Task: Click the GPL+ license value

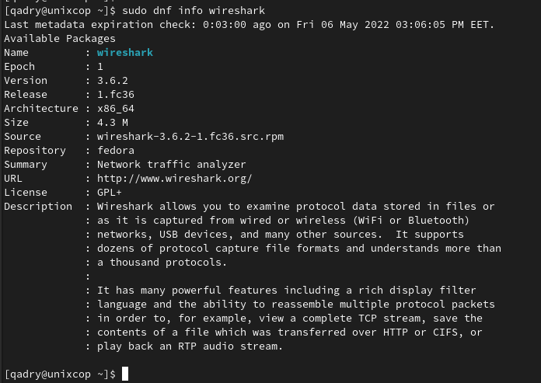Action: (x=110, y=193)
